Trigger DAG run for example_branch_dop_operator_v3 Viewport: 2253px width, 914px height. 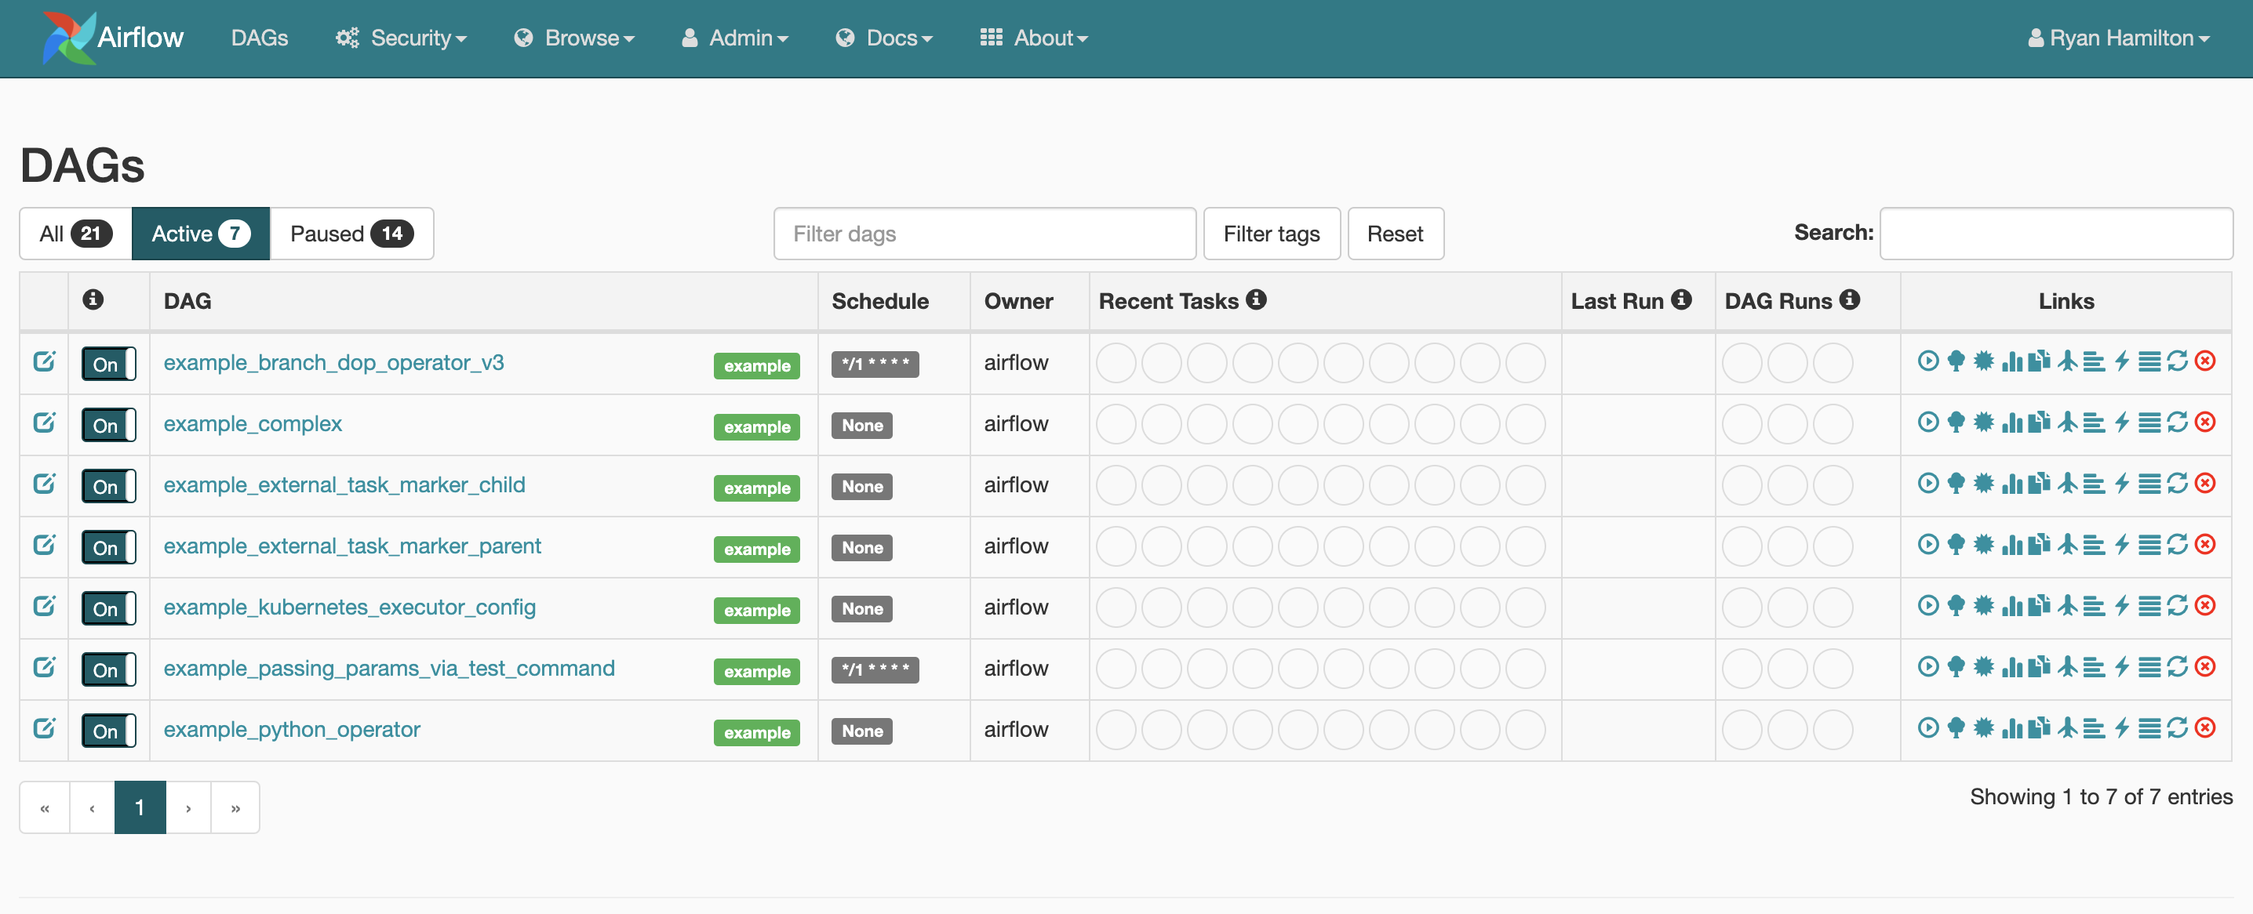click(1927, 361)
